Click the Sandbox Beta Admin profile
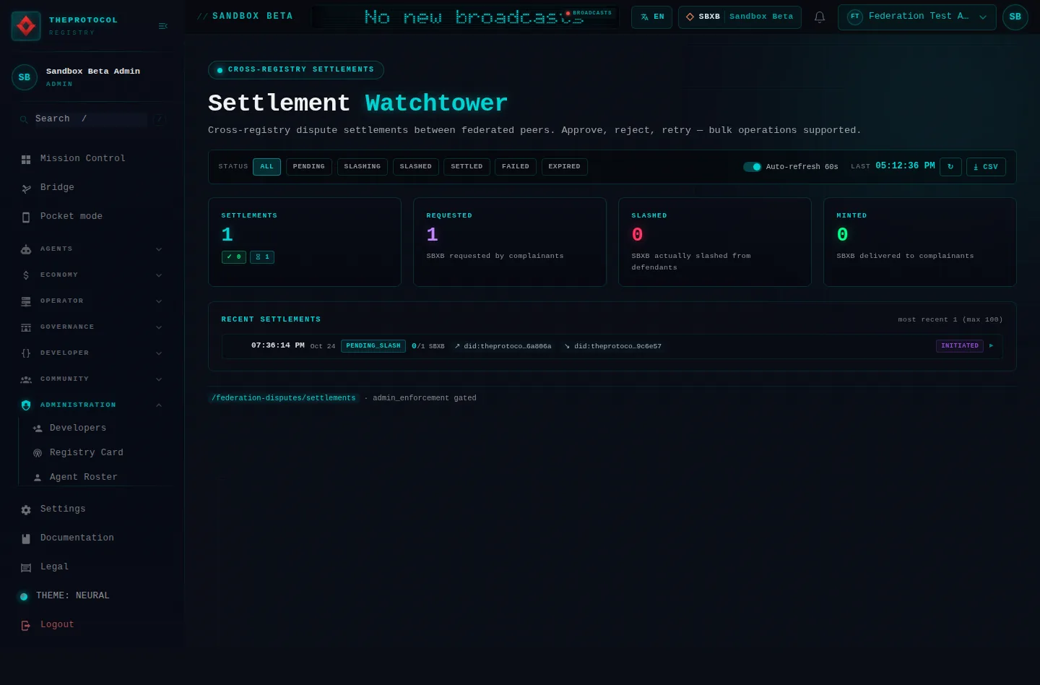The height and width of the screenshot is (685, 1040). pos(91,77)
